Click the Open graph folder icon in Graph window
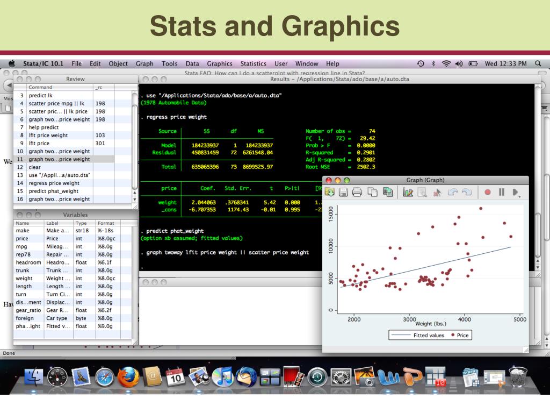The height and width of the screenshot is (413, 550). 329,192
